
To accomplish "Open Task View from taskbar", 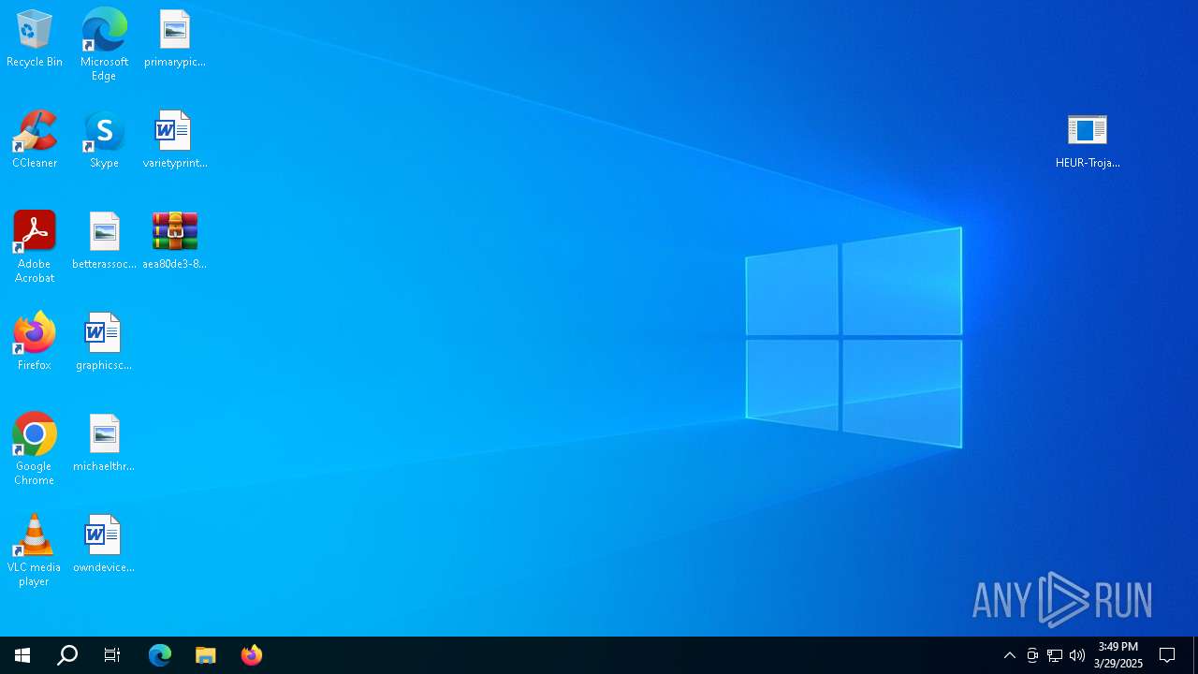I will click(112, 655).
